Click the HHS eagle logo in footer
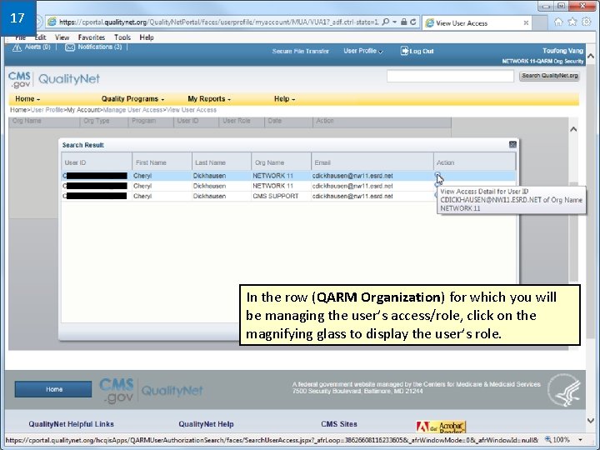Screen dimensions: 600x450 [564, 390]
